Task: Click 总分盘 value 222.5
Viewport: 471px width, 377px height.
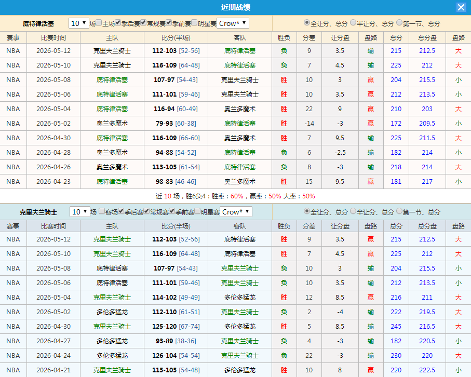Action: point(427,370)
